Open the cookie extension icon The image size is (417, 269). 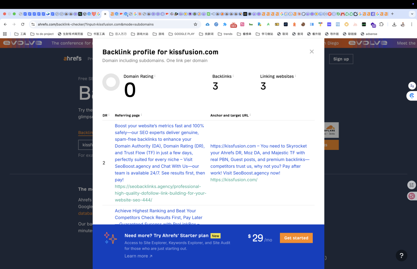coord(303,24)
